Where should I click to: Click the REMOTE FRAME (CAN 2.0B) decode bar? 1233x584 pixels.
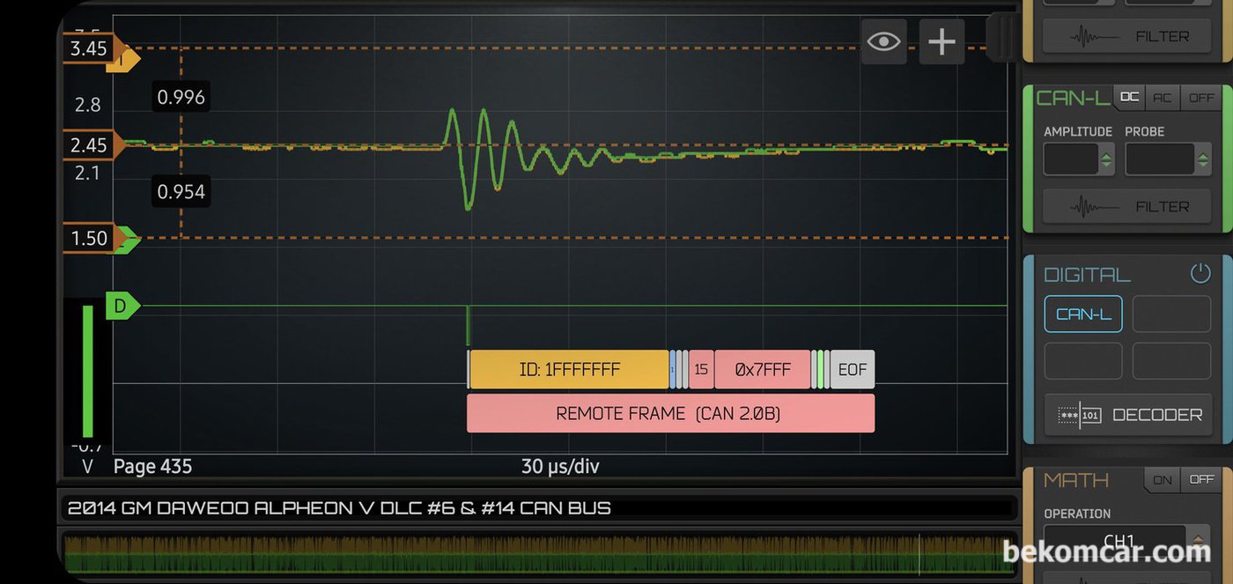pos(670,413)
